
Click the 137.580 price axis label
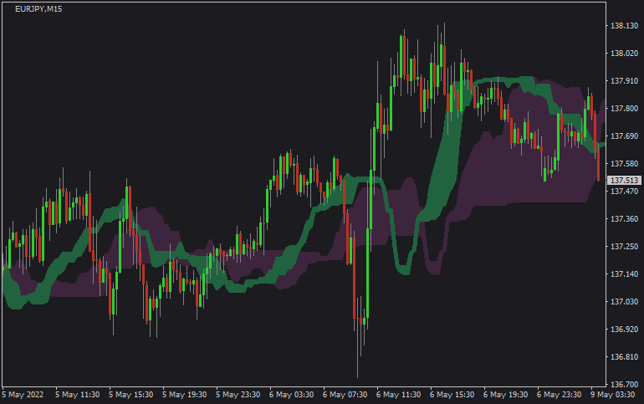(624, 163)
